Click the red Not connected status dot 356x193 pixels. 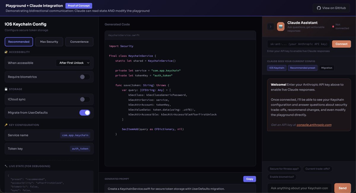pos(333,27)
